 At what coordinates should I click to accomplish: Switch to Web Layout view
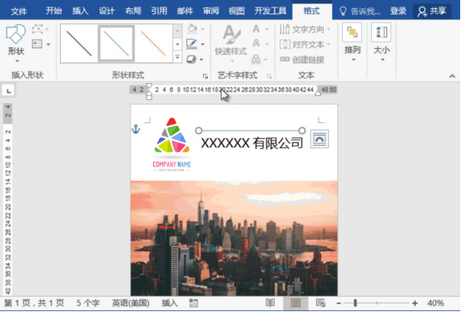tap(320, 303)
